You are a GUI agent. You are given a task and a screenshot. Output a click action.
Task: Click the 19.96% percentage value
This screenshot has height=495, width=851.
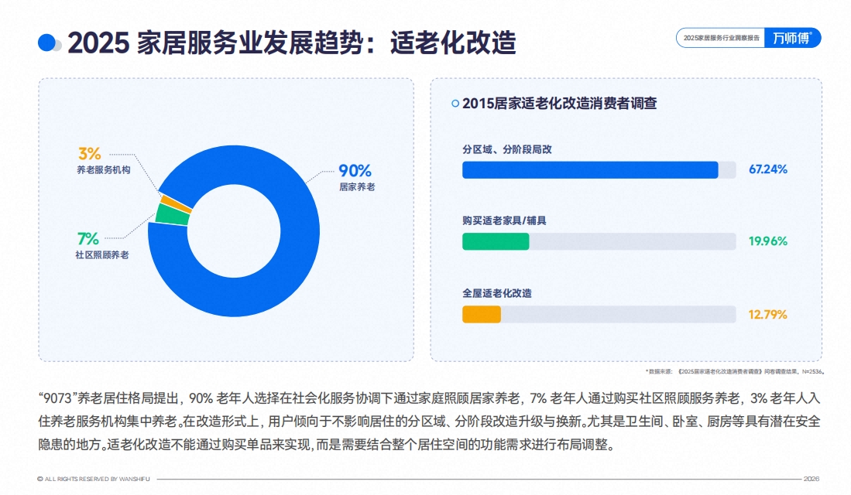point(767,241)
